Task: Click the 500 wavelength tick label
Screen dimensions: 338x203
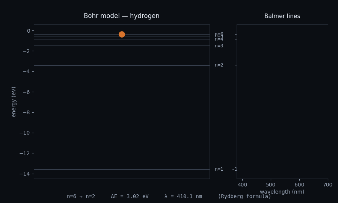Action: [271, 185]
